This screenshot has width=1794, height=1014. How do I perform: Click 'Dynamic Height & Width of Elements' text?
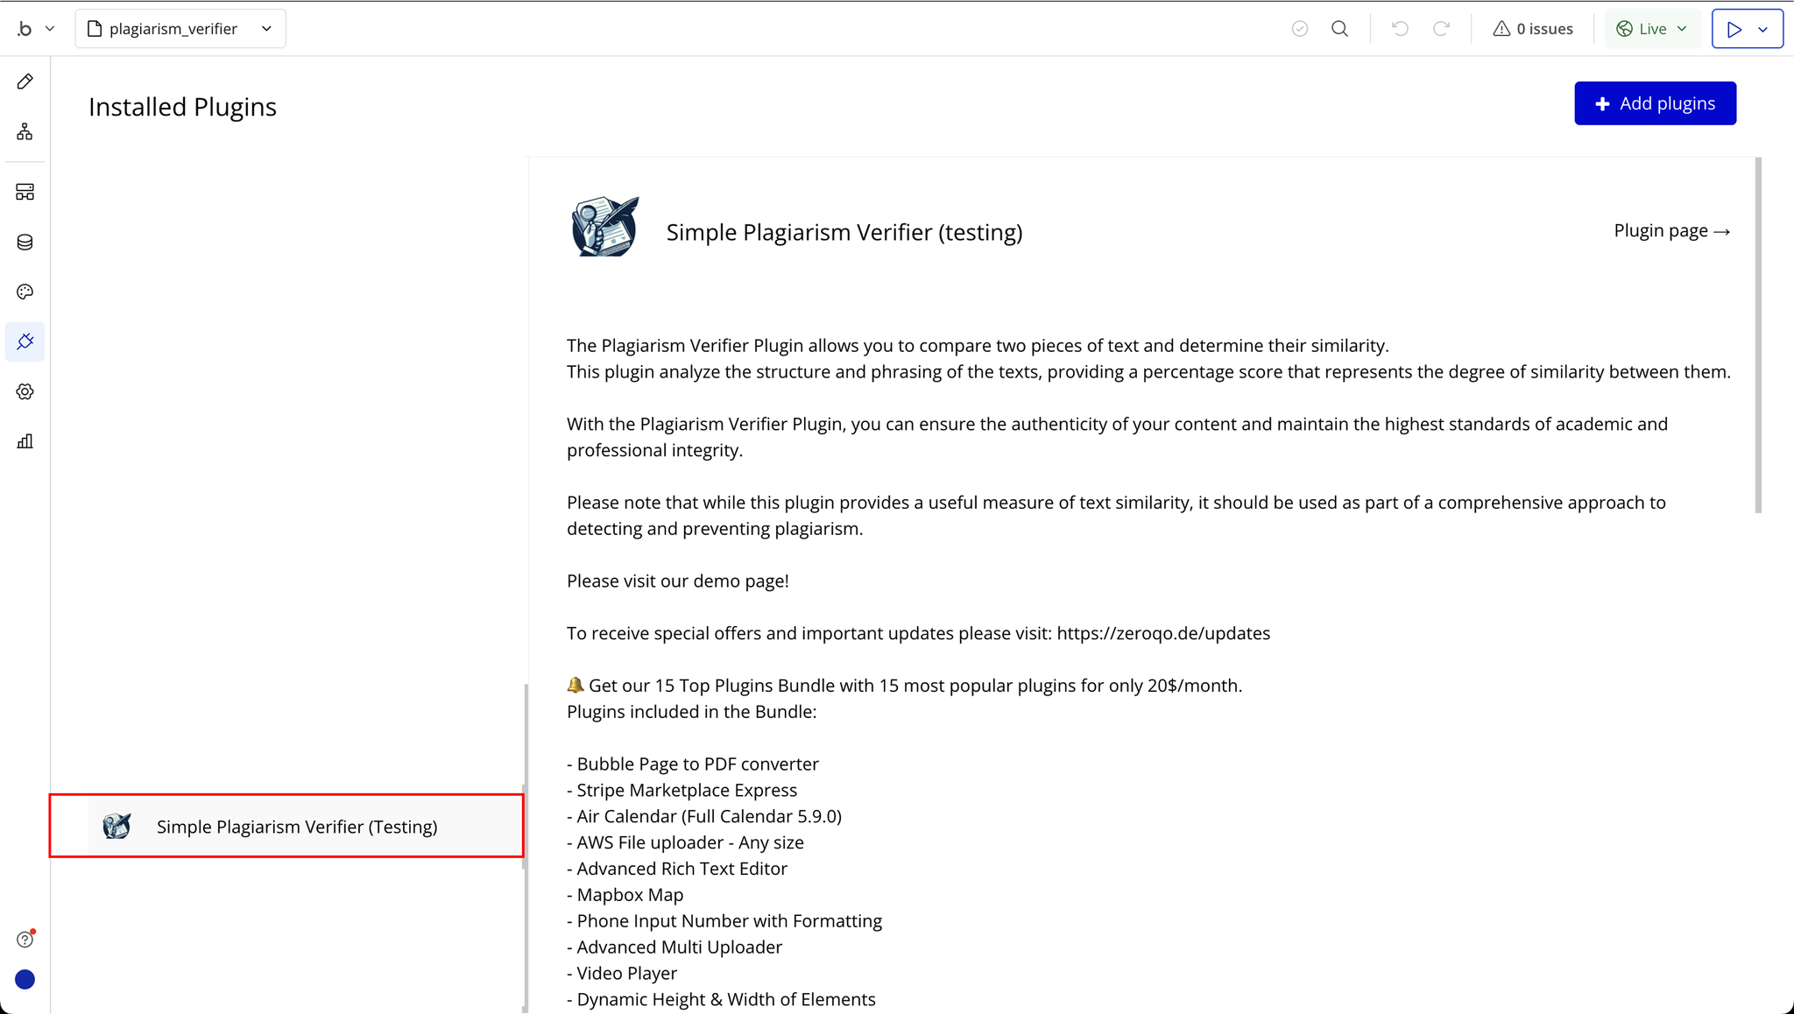point(726,999)
